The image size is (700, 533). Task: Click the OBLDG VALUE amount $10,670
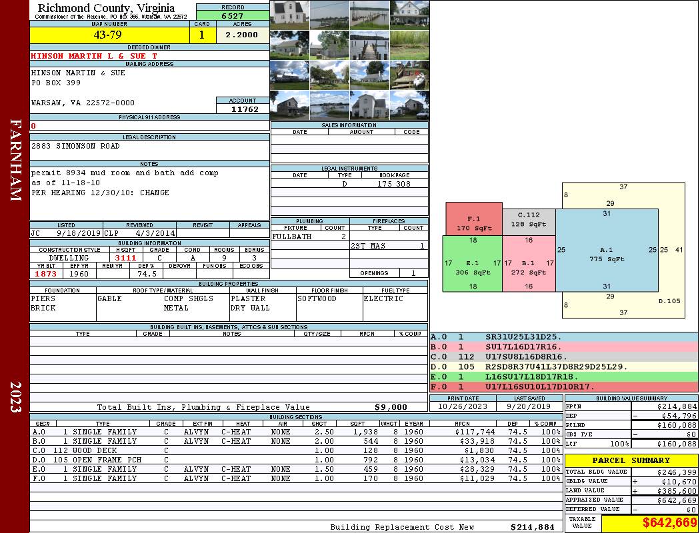pos(679,482)
